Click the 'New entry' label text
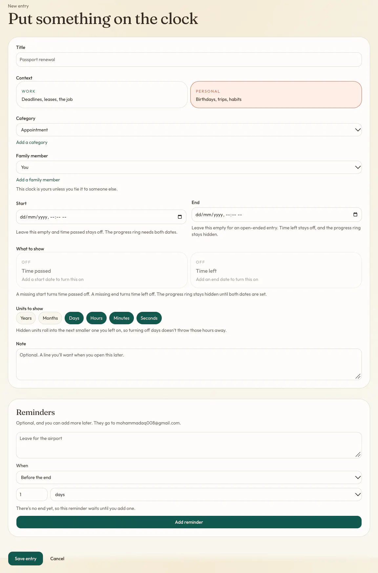 18,6
